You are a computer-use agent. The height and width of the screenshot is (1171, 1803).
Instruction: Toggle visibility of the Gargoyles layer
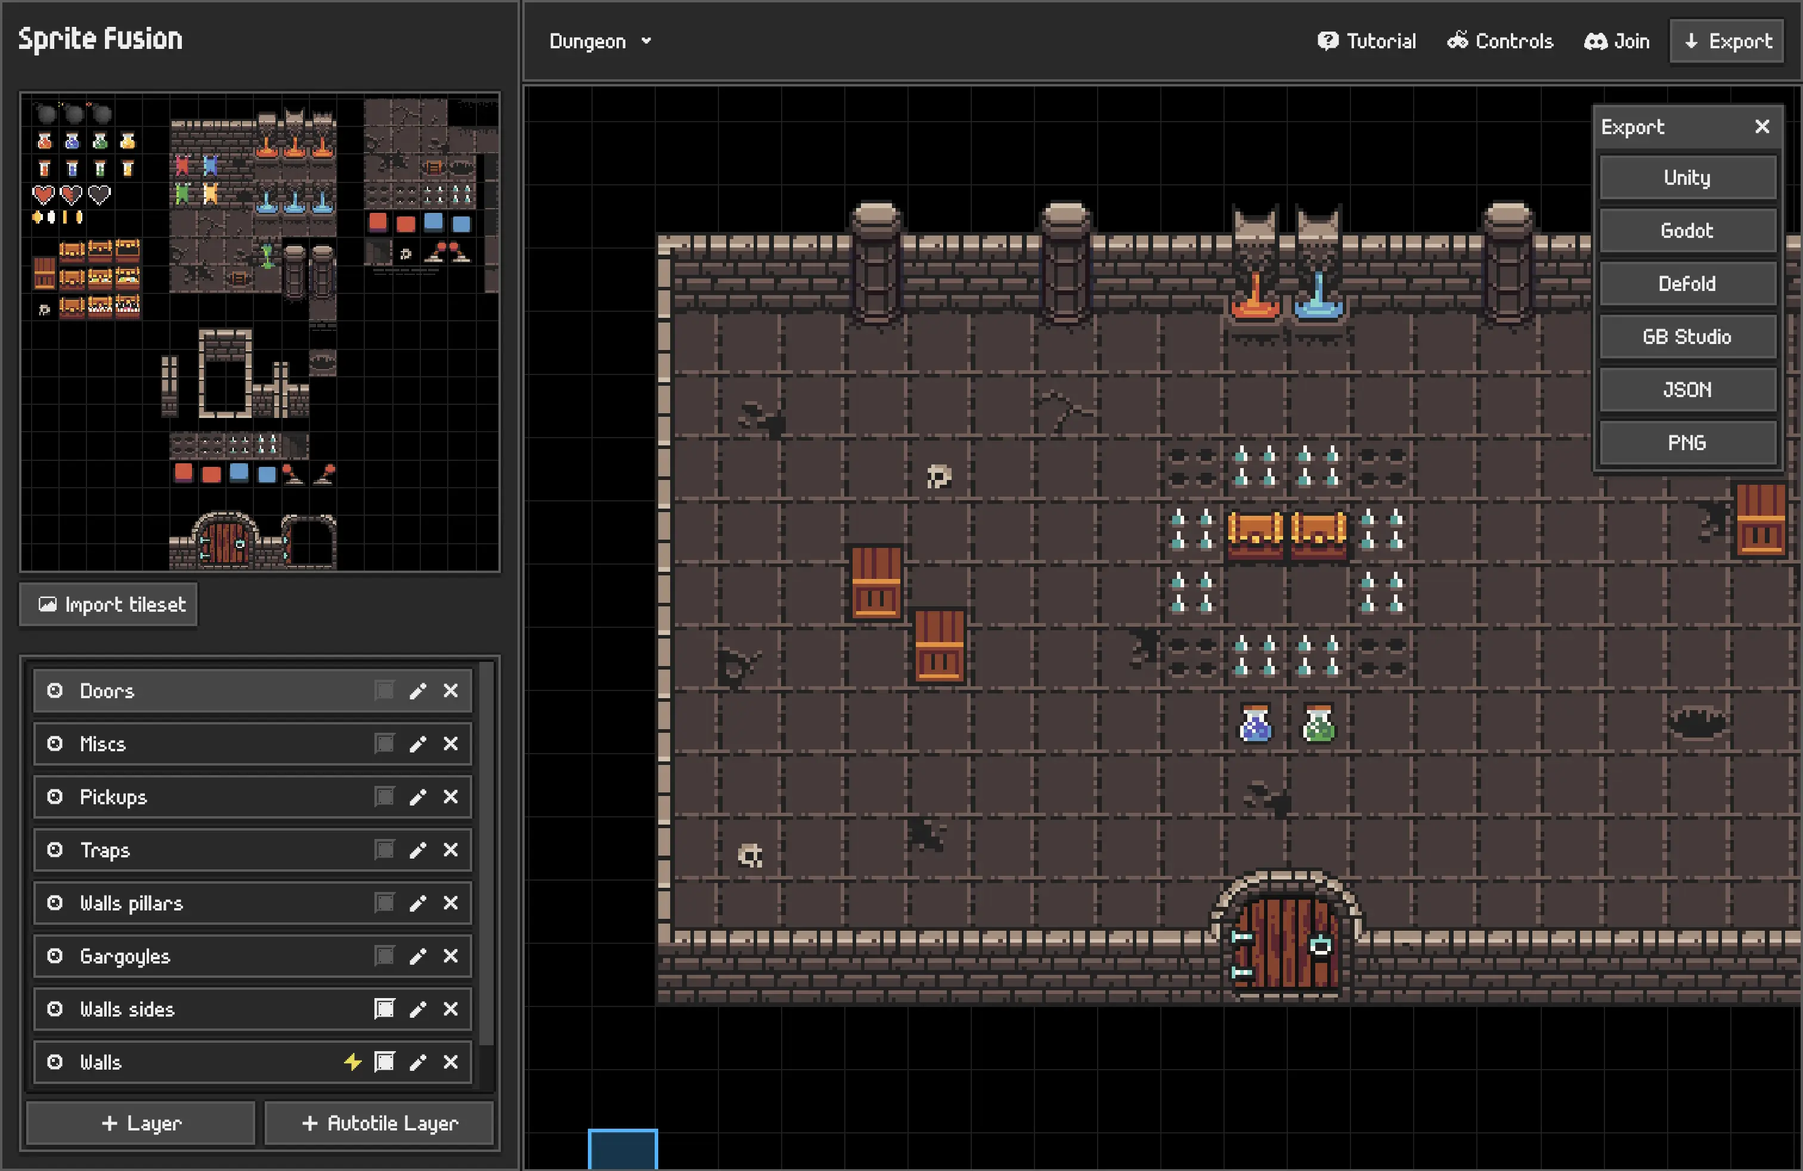(54, 955)
